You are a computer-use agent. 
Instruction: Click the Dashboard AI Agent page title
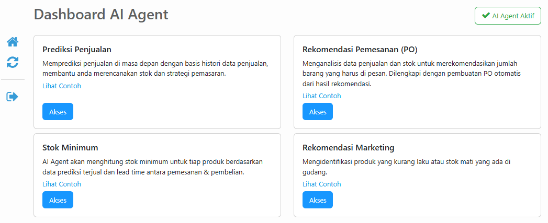click(101, 15)
